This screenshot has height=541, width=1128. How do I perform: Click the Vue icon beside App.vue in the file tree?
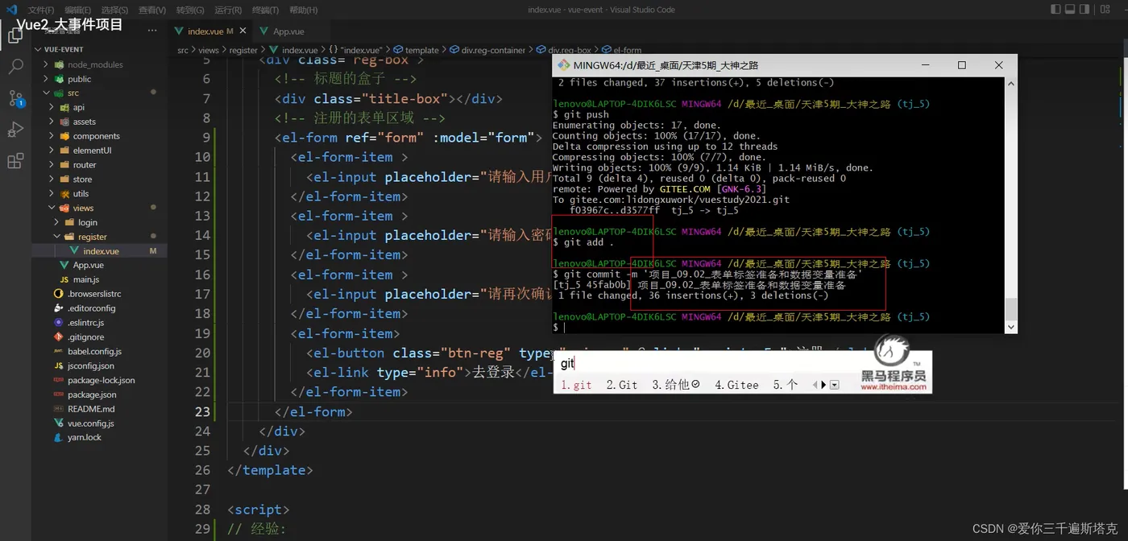(x=64, y=265)
